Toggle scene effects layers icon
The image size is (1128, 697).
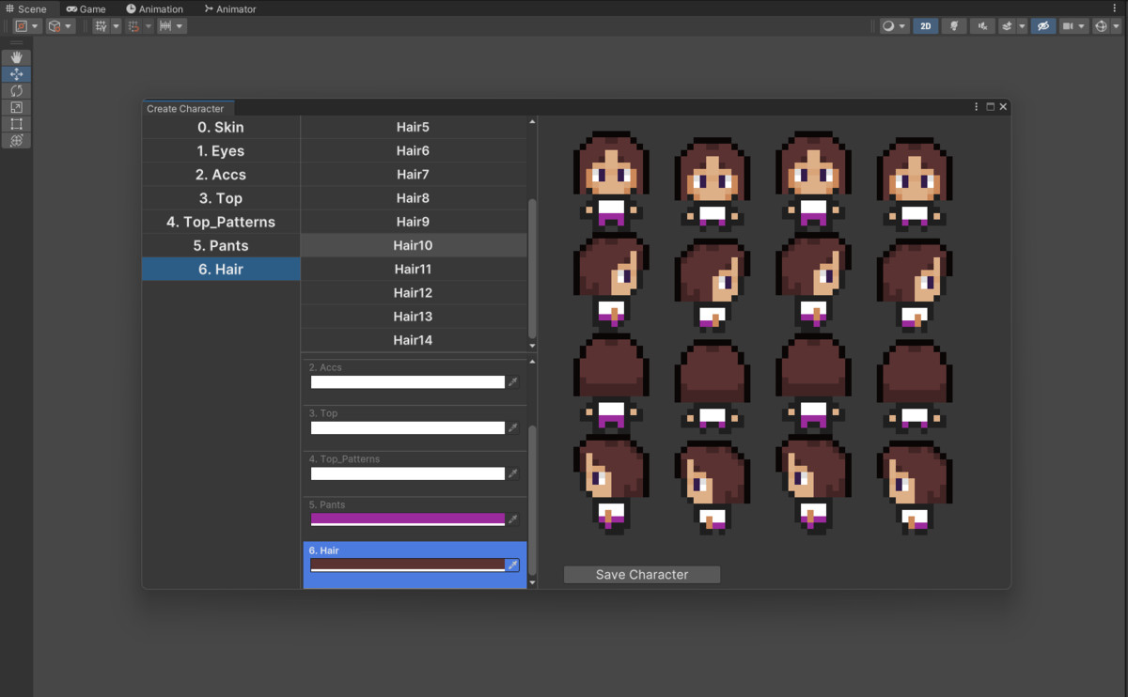click(x=1007, y=26)
